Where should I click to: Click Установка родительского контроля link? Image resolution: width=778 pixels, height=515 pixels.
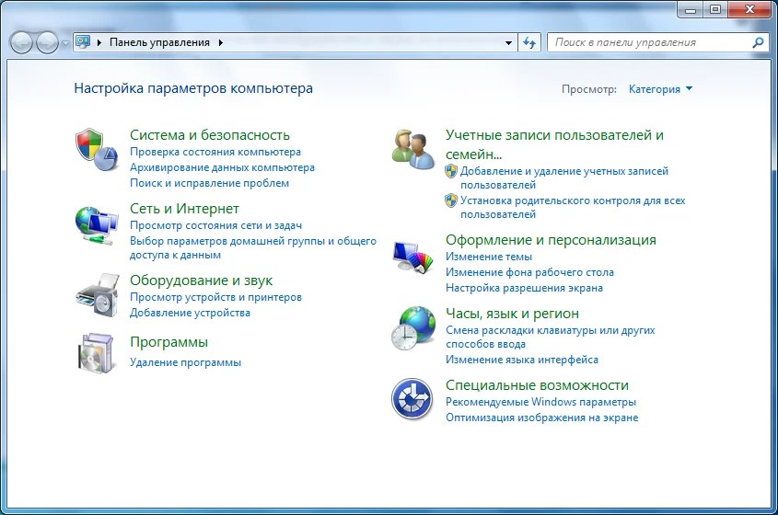click(x=573, y=207)
